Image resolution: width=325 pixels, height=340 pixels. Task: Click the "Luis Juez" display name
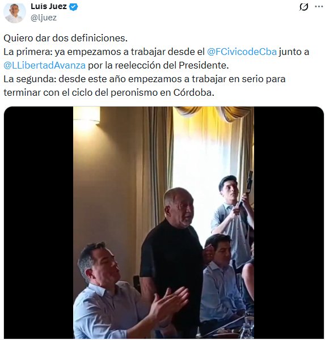tap(49, 6)
